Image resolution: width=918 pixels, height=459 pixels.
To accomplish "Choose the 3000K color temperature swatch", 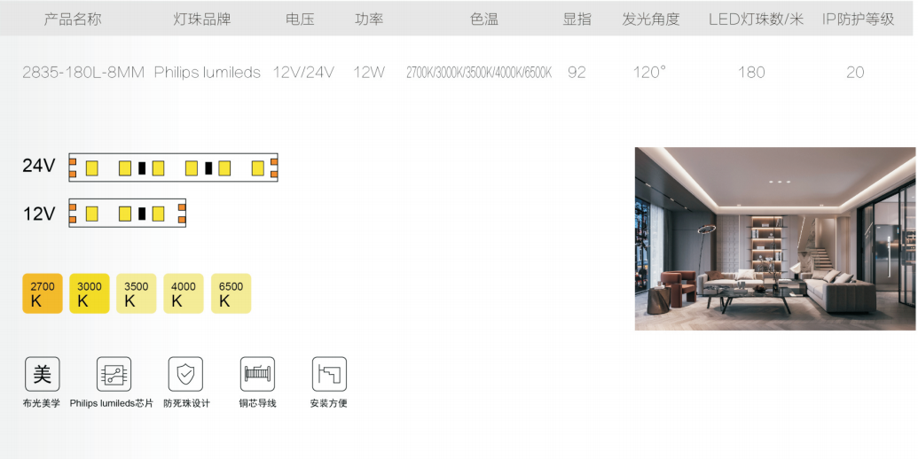I will 90,293.
